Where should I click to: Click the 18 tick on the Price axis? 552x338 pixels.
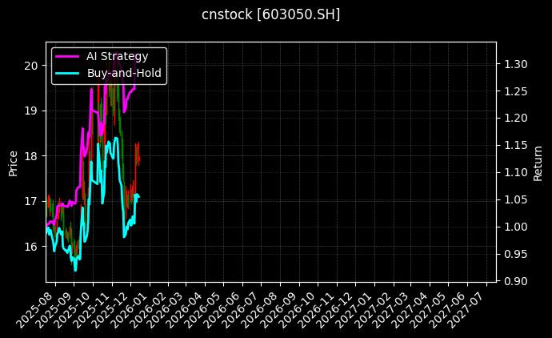click(30, 155)
